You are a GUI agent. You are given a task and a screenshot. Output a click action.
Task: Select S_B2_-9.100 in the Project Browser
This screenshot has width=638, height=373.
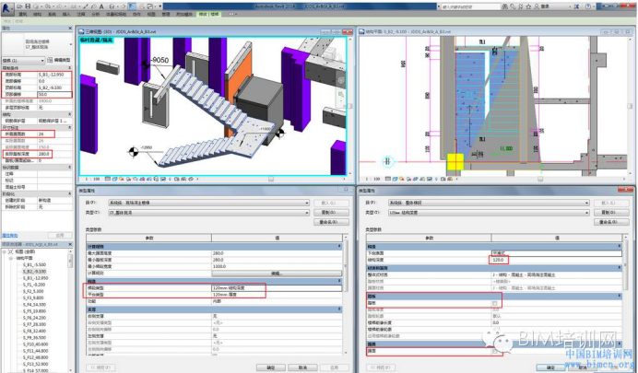[x=34, y=272]
